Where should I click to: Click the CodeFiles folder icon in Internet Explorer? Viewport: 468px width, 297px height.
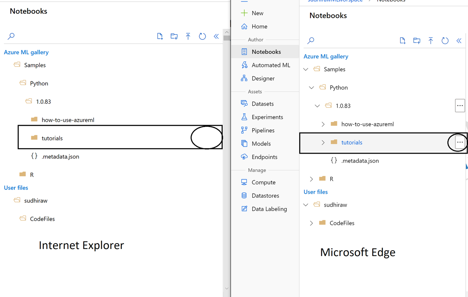[23, 218]
